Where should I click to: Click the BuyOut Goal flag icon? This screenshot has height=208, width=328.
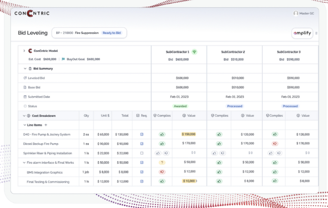coord(63,59)
